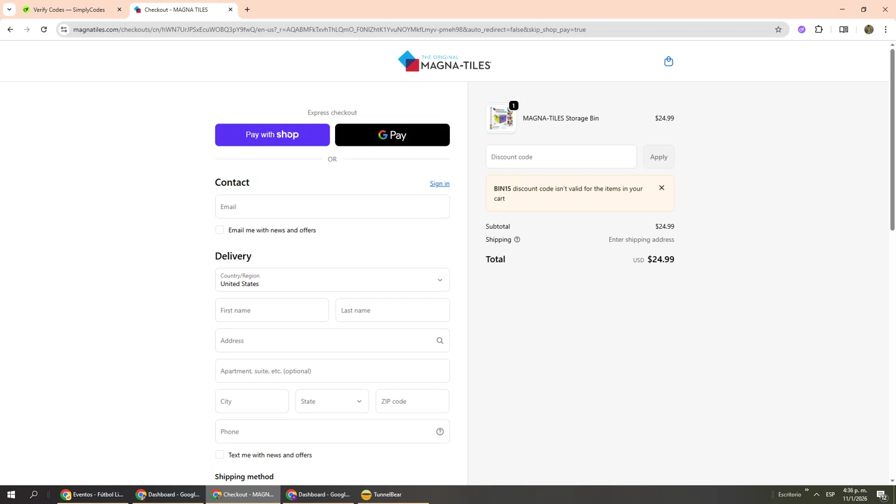Close the Verify Codes — SimplyCodes tab
Viewport: 896px width, 504px height.
click(x=119, y=10)
